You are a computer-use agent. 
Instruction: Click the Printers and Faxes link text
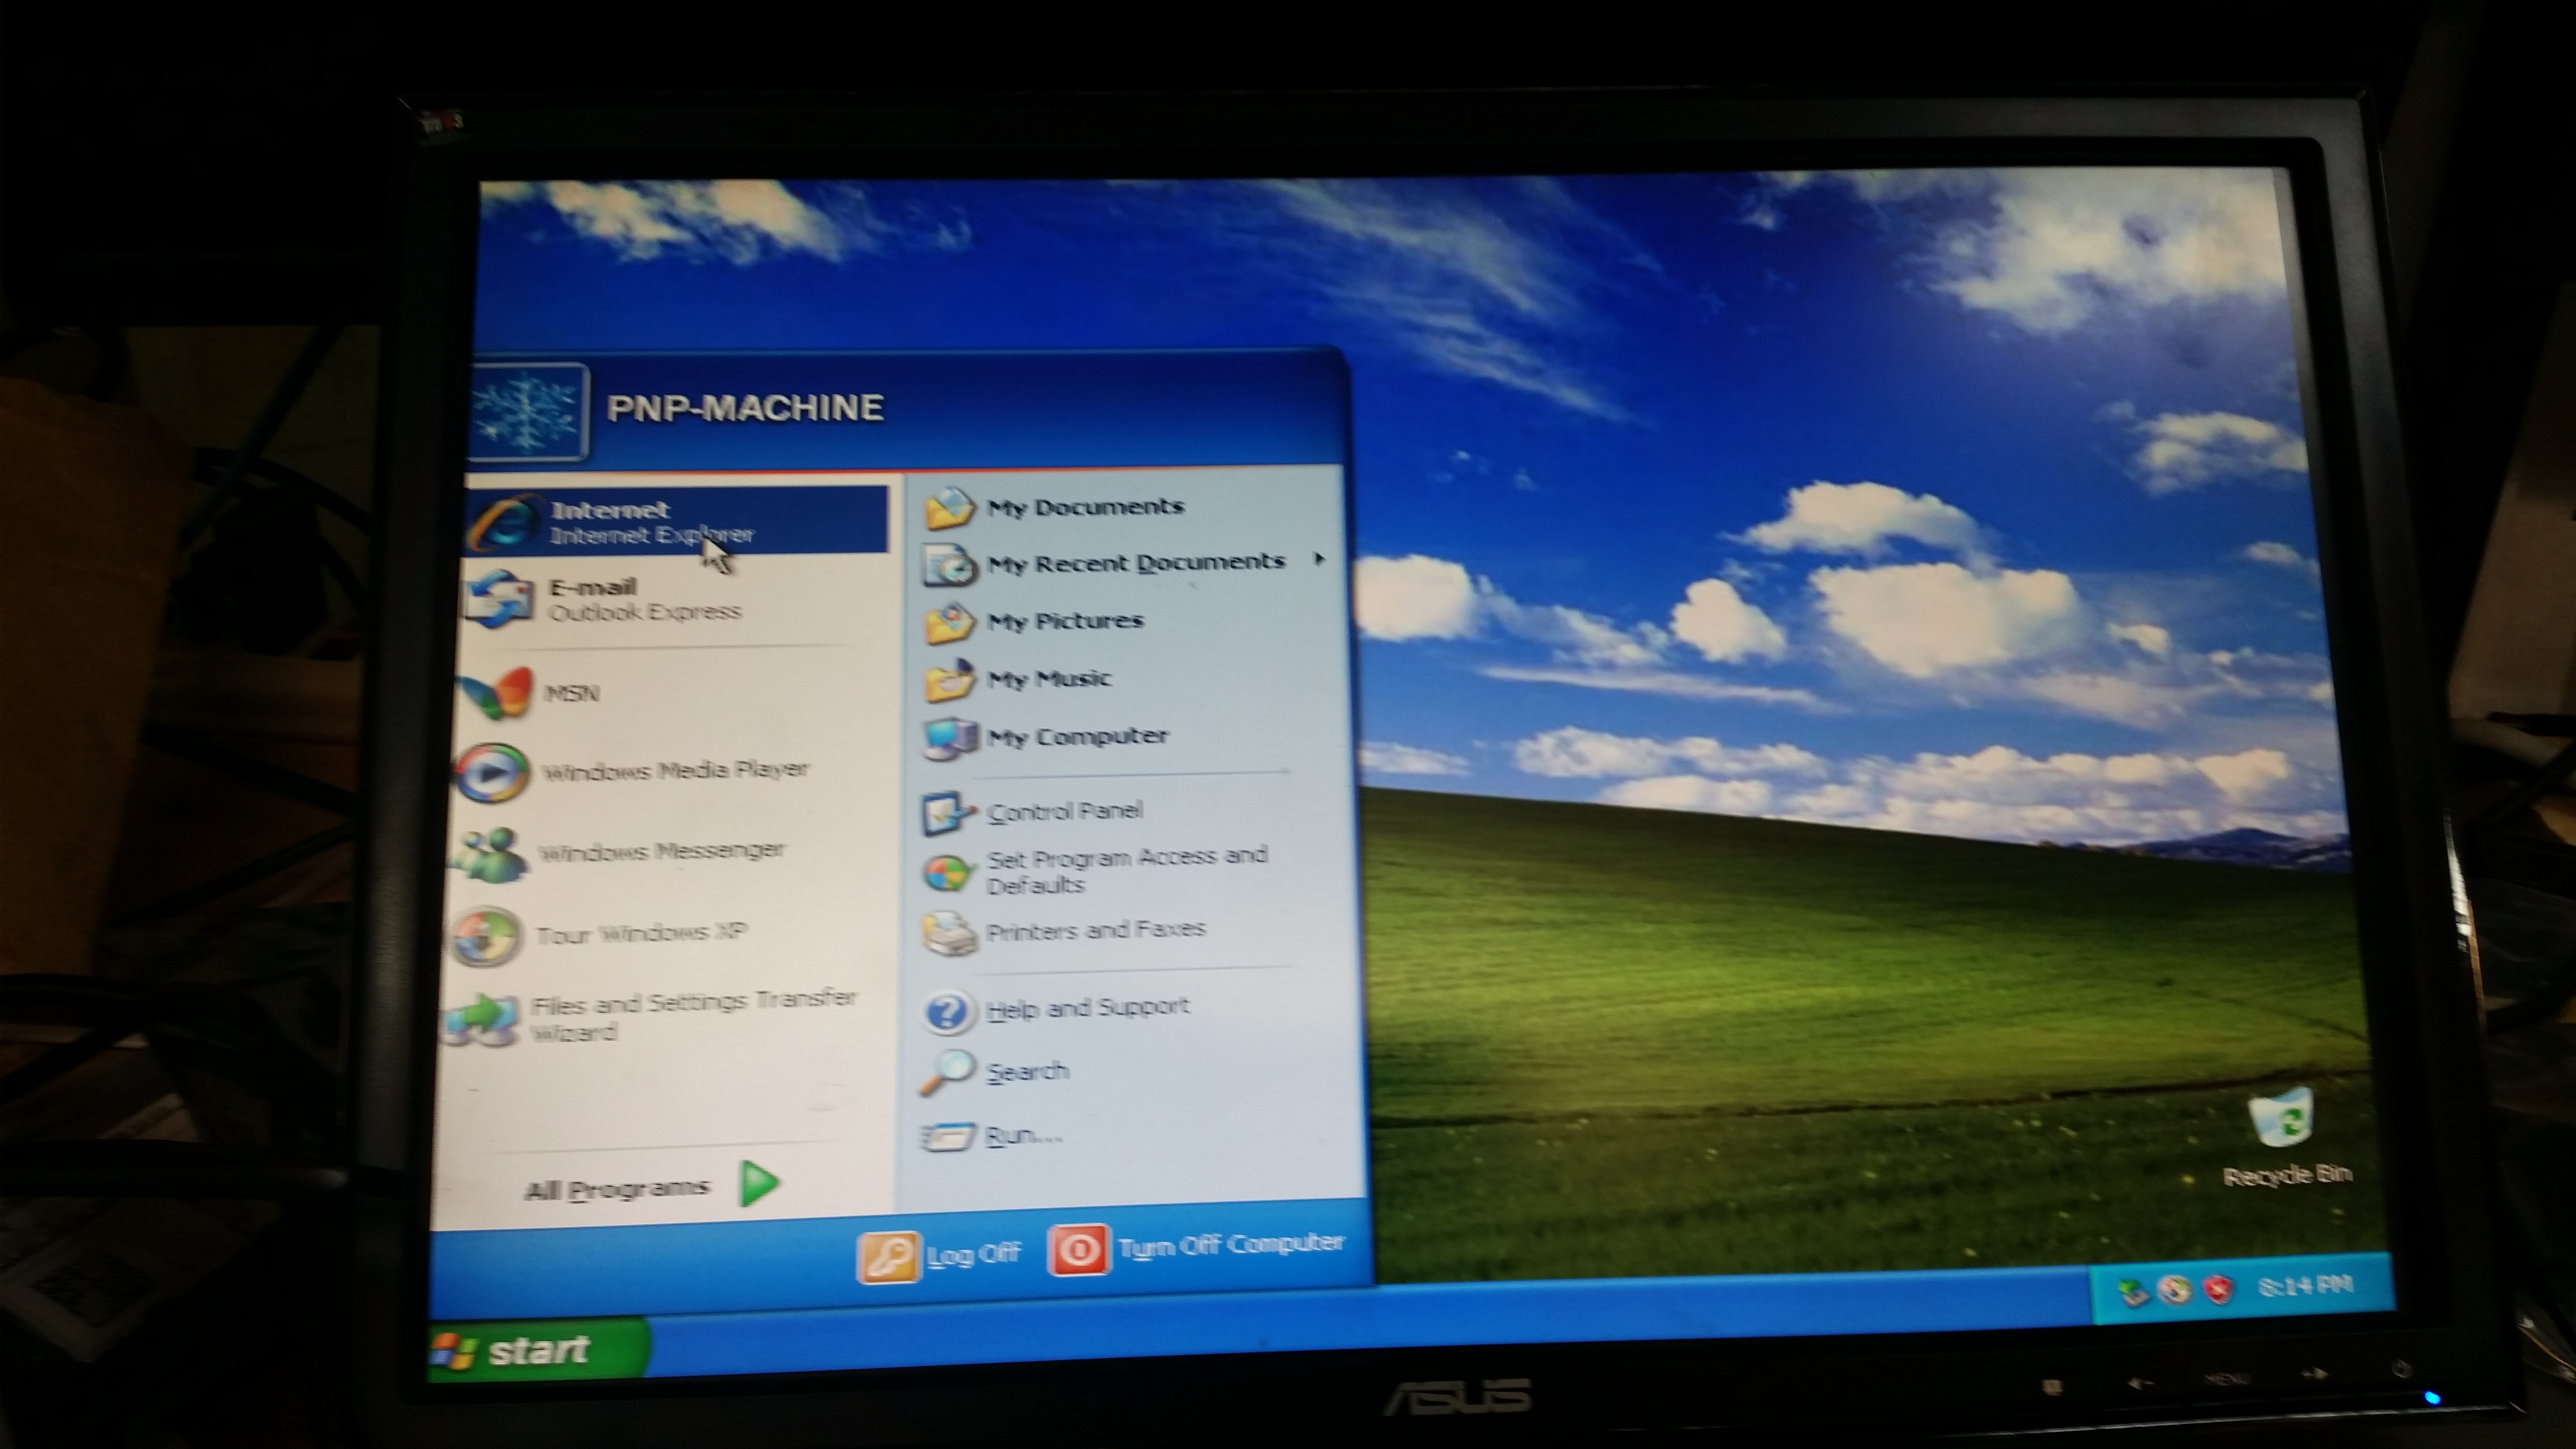[1096, 931]
